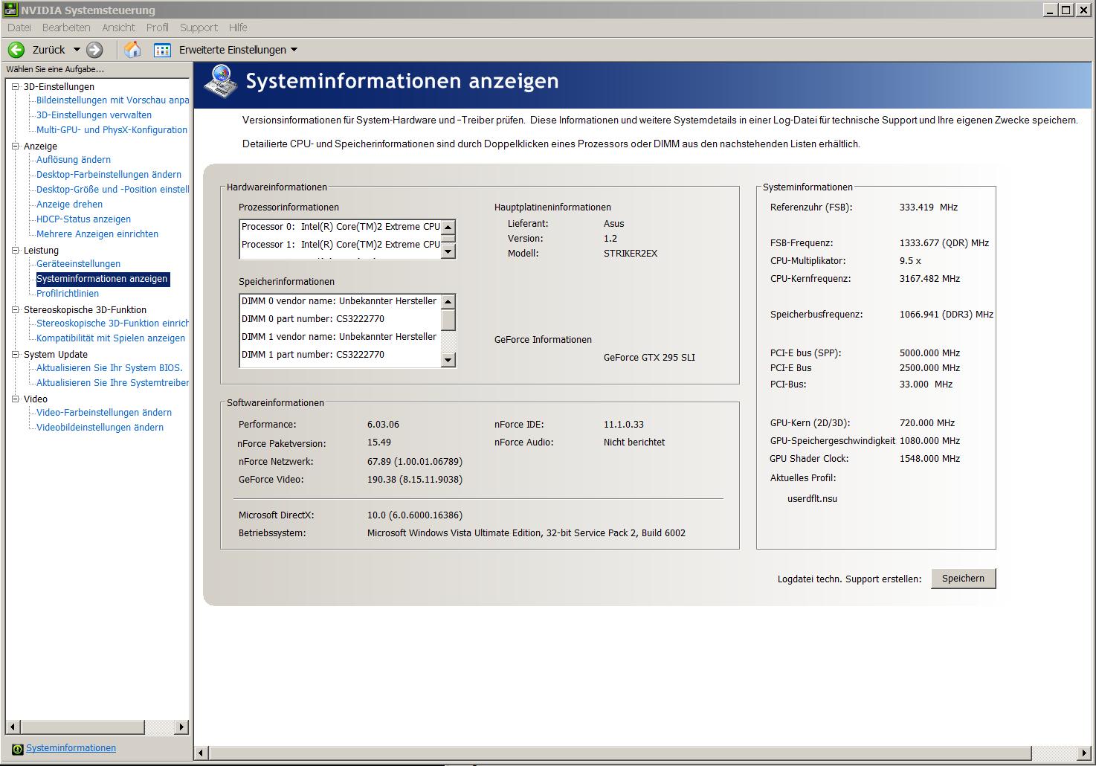Open the Zurück history dropdown arrow

[77, 50]
